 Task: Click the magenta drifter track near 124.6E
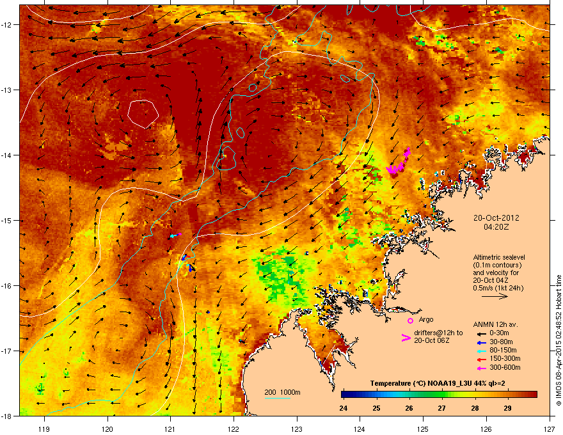399,162
